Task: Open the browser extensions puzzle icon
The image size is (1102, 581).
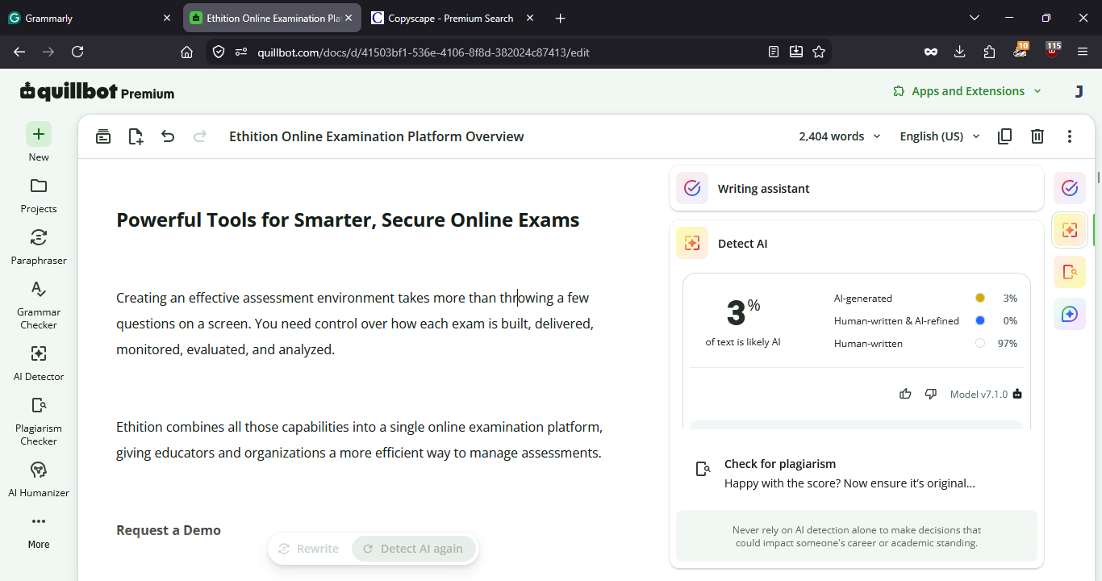Action: pos(990,52)
